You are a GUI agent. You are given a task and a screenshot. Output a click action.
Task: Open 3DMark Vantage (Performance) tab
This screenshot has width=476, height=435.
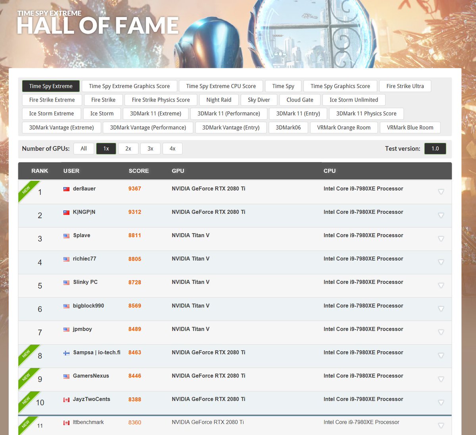(x=148, y=127)
